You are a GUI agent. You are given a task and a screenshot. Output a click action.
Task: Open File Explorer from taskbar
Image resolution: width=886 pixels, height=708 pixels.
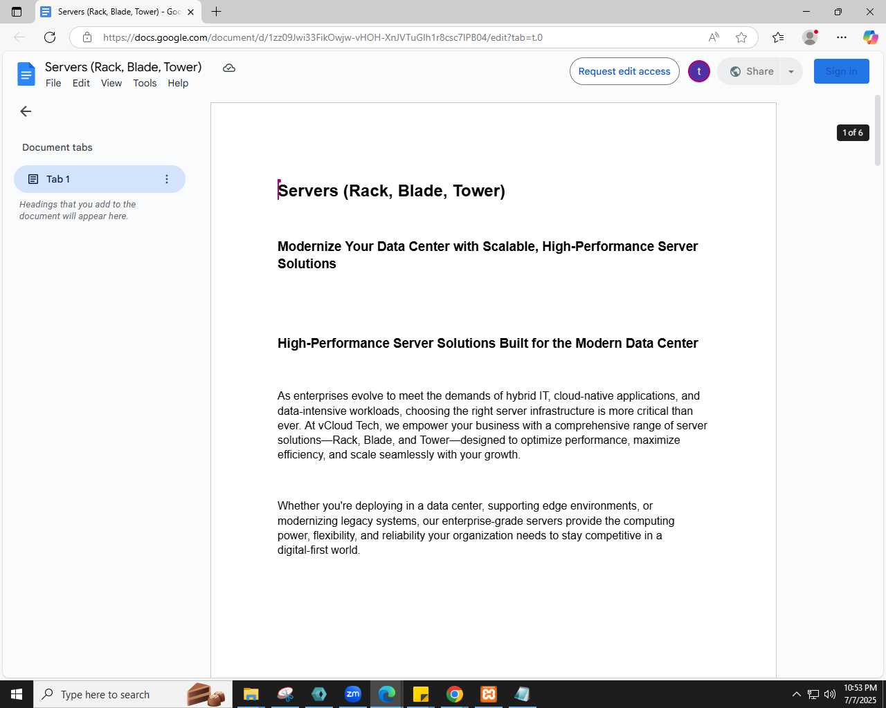pos(251,694)
